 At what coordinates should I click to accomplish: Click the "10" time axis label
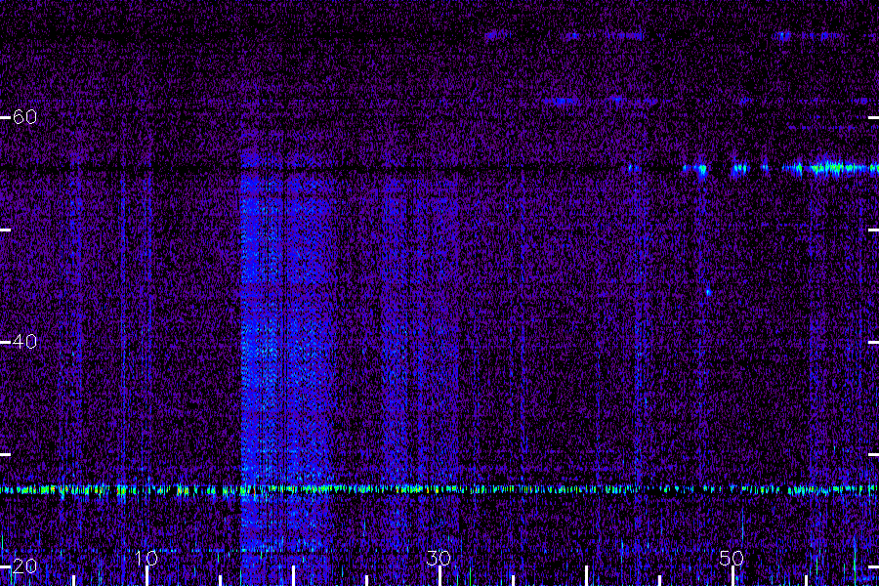146,558
